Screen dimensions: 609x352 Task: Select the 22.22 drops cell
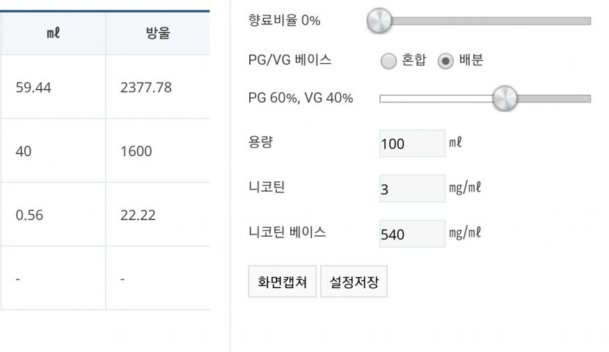coord(158,214)
